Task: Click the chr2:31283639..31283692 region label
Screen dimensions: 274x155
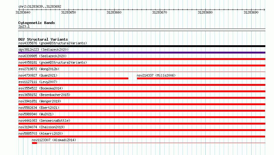Action: pos(40,7)
